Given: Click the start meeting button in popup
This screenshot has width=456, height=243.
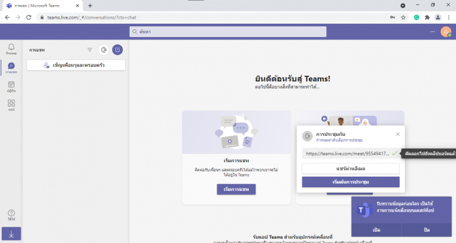Looking at the screenshot, I should 351,182.
